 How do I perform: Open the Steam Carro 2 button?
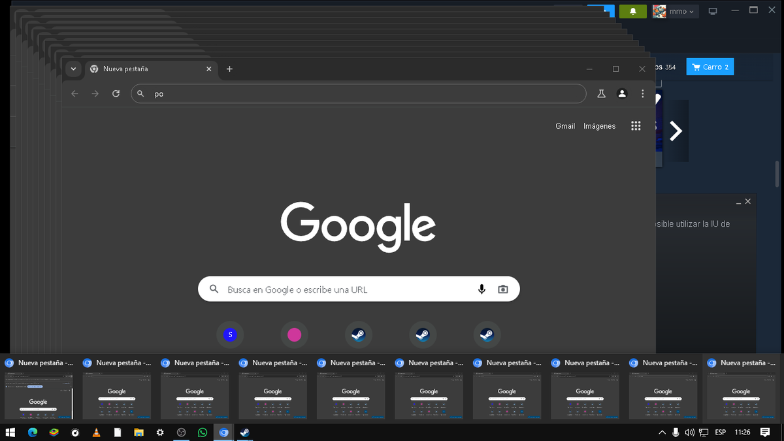[x=710, y=67]
